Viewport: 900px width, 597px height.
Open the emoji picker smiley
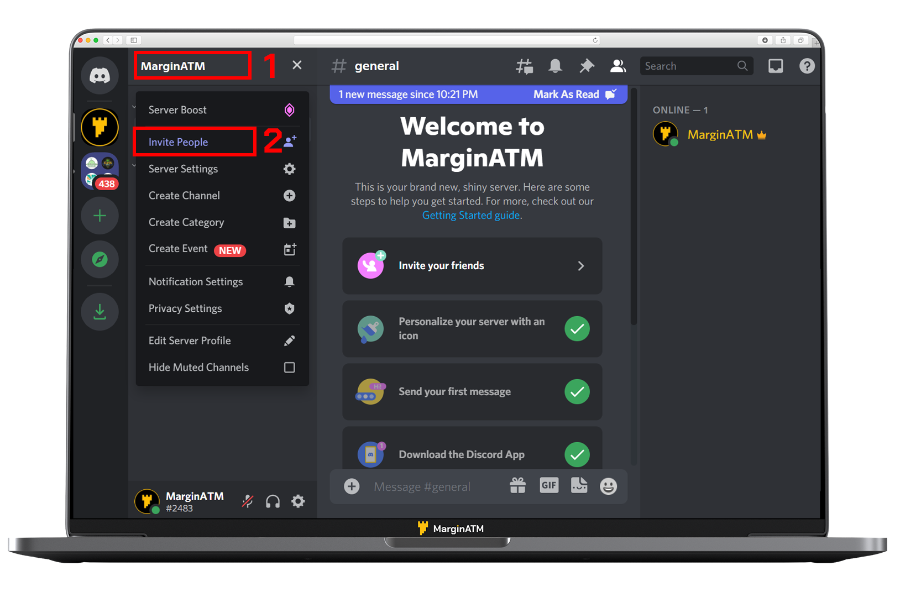pyautogui.click(x=608, y=486)
